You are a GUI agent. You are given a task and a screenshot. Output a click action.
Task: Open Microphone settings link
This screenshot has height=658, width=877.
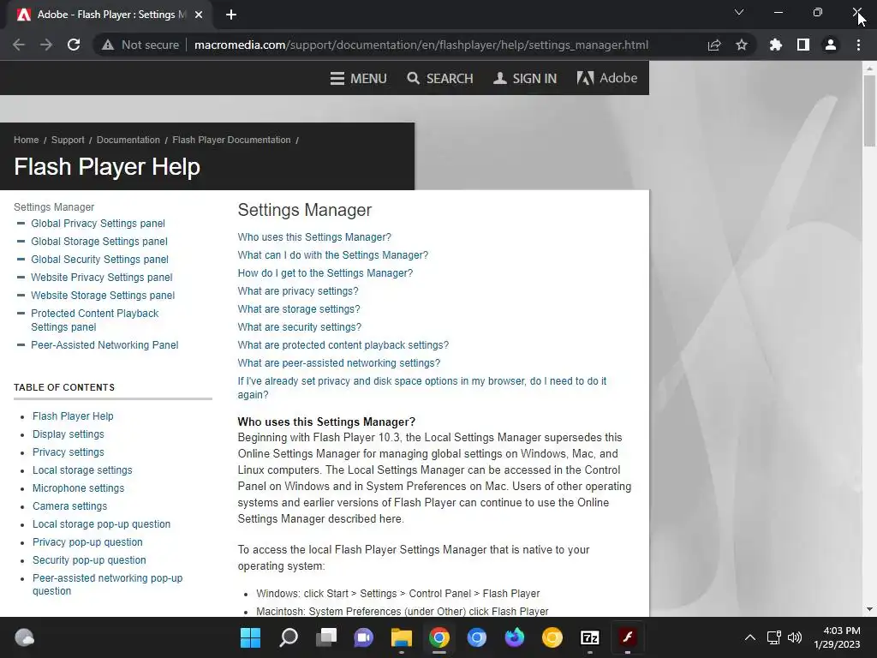(78, 488)
